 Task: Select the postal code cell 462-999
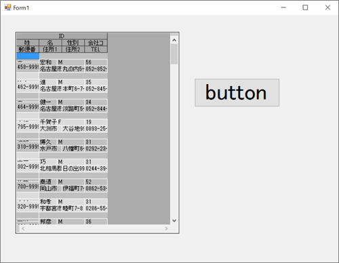(x=28, y=87)
